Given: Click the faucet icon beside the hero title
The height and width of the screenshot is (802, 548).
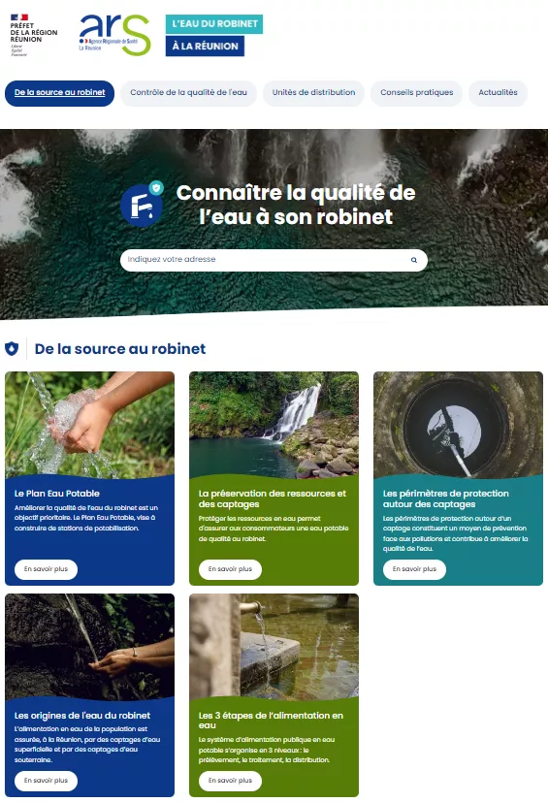Looking at the screenshot, I should tap(143, 205).
